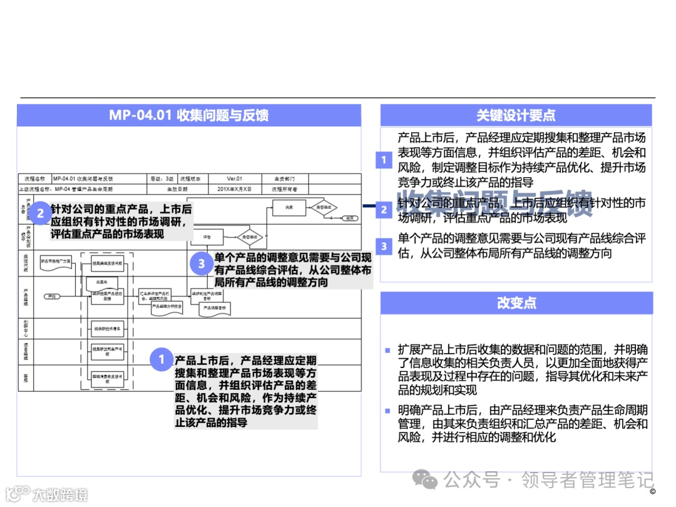Click callout text '产品上市后，产品经理应定期' on flowchart
The height and width of the screenshot is (507, 676).
246,361
